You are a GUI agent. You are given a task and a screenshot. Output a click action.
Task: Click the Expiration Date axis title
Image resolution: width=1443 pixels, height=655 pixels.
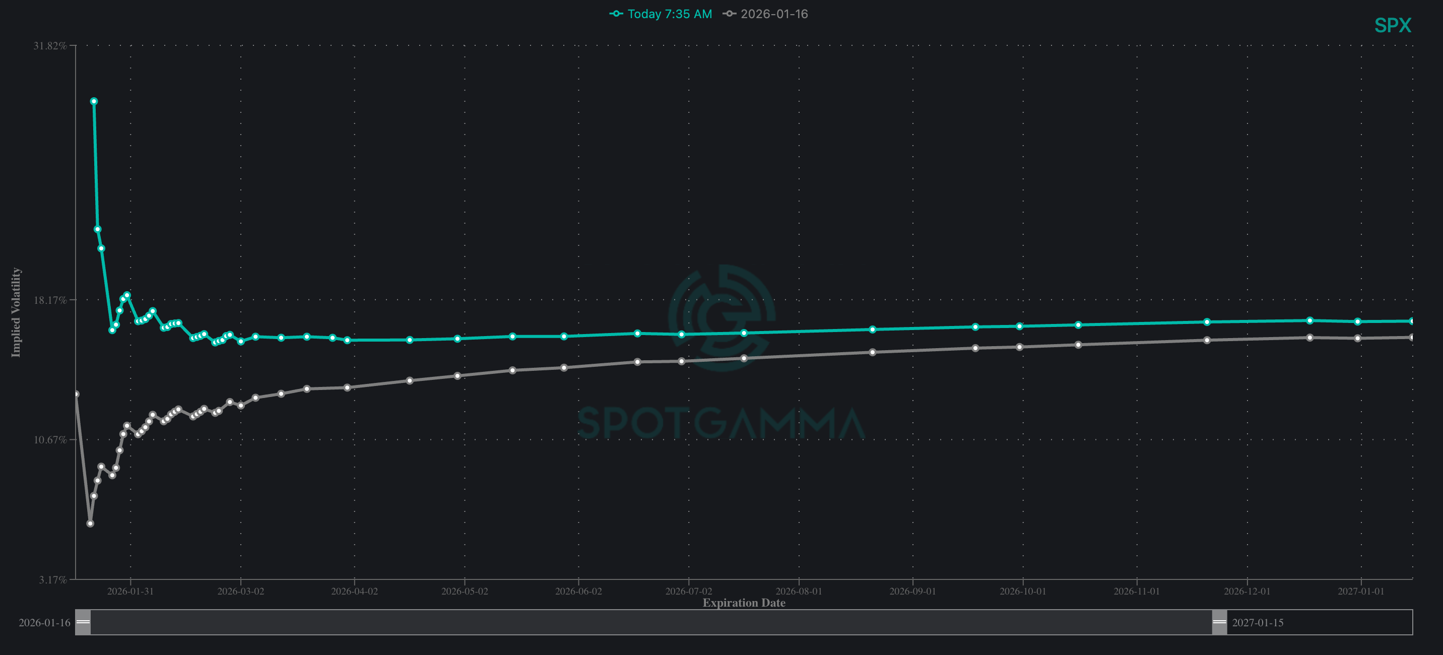pos(744,603)
